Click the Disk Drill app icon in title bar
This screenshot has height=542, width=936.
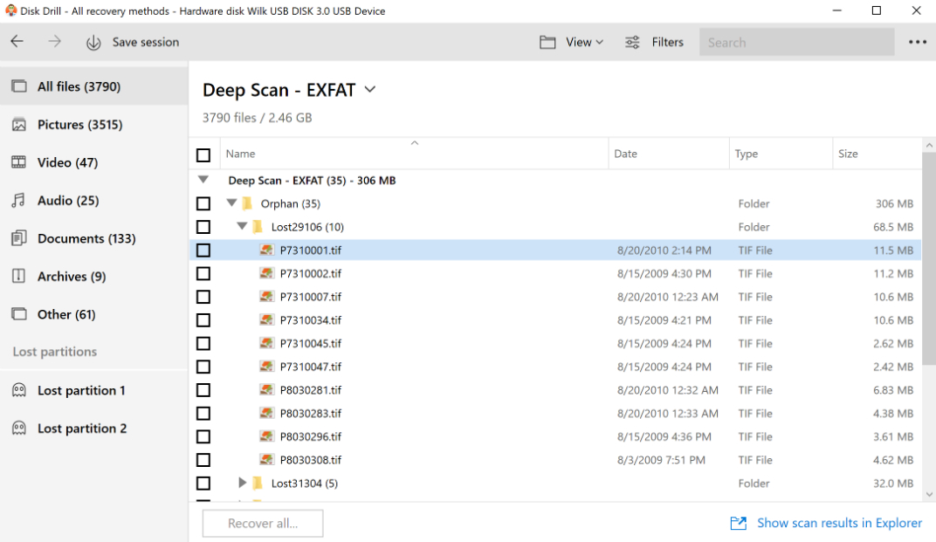click(x=10, y=10)
